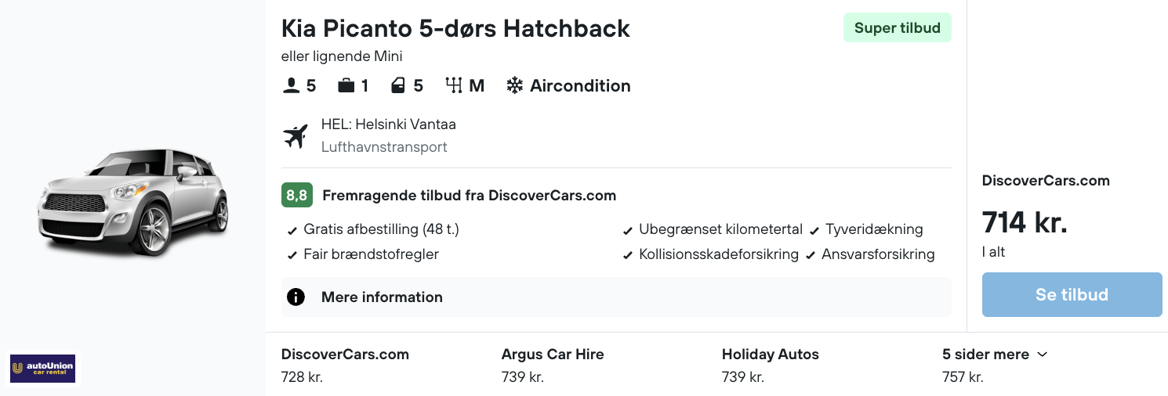1168x396 pixels.
Task: Click the green 8,8 rating badge
Action: point(297,196)
